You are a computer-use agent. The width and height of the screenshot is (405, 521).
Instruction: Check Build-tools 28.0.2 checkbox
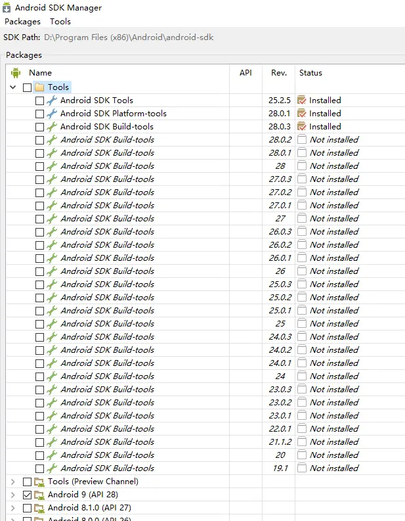(x=39, y=140)
